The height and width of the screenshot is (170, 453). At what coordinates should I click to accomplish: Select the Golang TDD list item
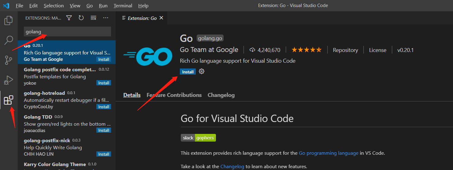[x=67, y=124]
